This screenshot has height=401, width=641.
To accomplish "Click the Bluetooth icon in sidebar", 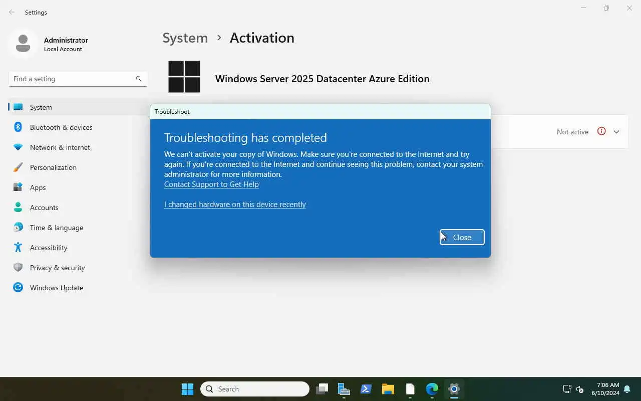I will (18, 127).
